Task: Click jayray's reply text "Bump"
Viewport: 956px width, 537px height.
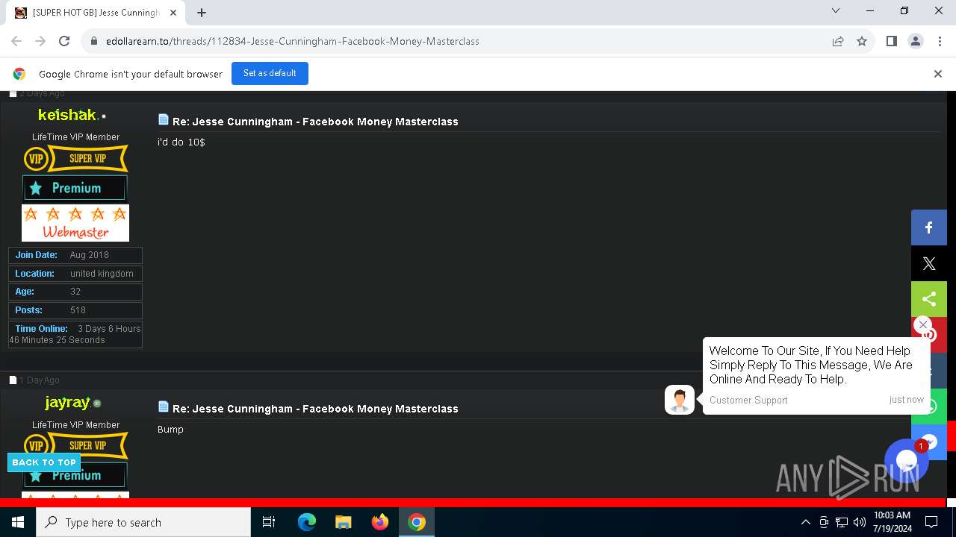Action: pyautogui.click(x=170, y=430)
